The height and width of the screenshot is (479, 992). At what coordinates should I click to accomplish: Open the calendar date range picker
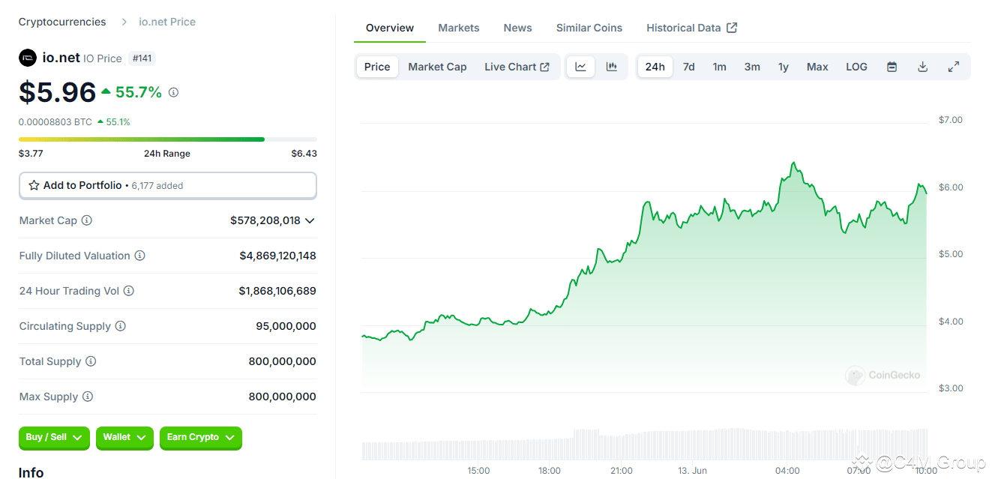coord(892,67)
